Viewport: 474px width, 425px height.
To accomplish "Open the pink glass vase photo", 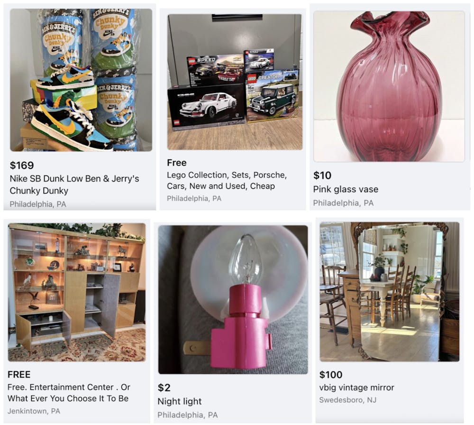I will 389,86.
